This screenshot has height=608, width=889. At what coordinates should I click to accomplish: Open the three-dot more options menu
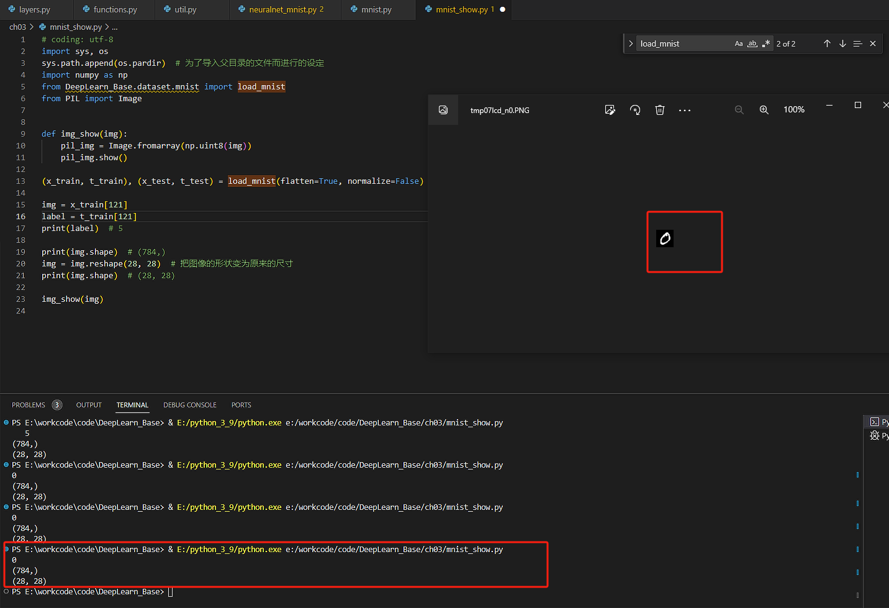tap(685, 110)
